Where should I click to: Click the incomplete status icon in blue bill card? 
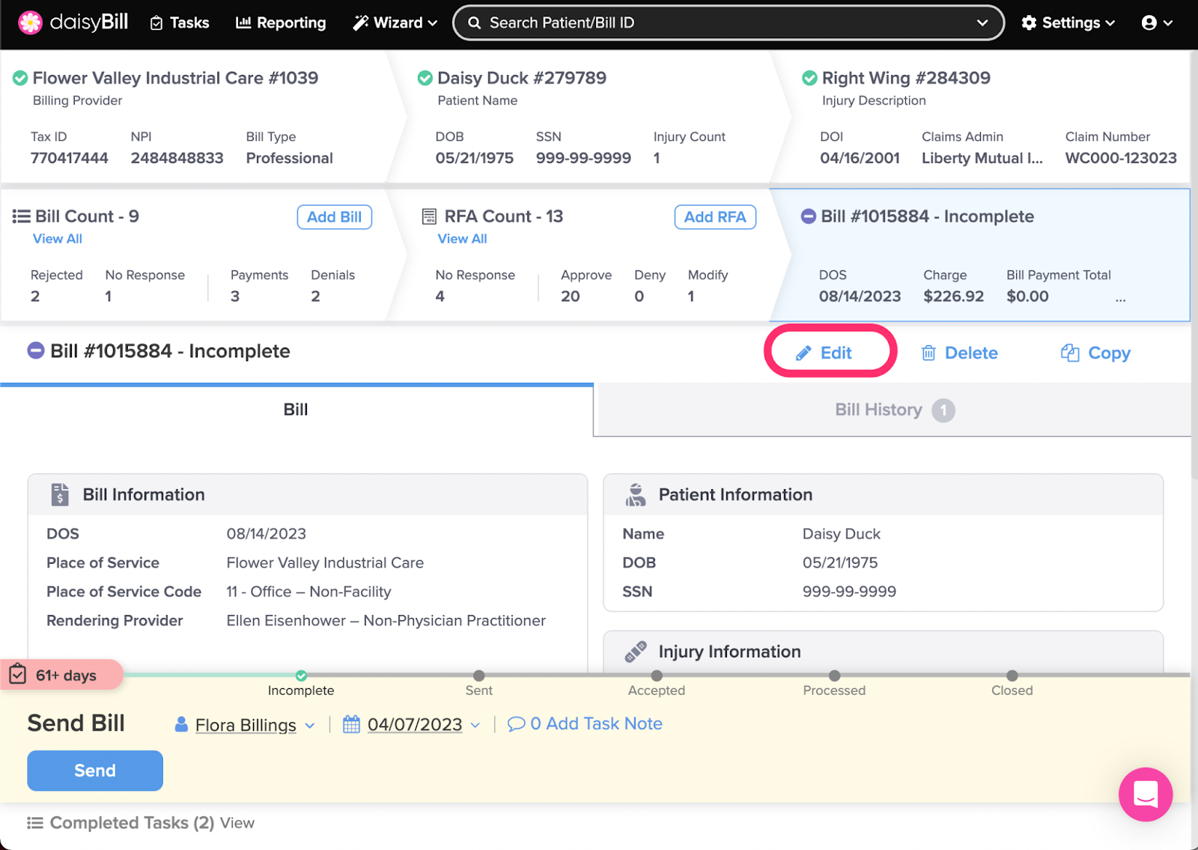[x=809, y=216]
